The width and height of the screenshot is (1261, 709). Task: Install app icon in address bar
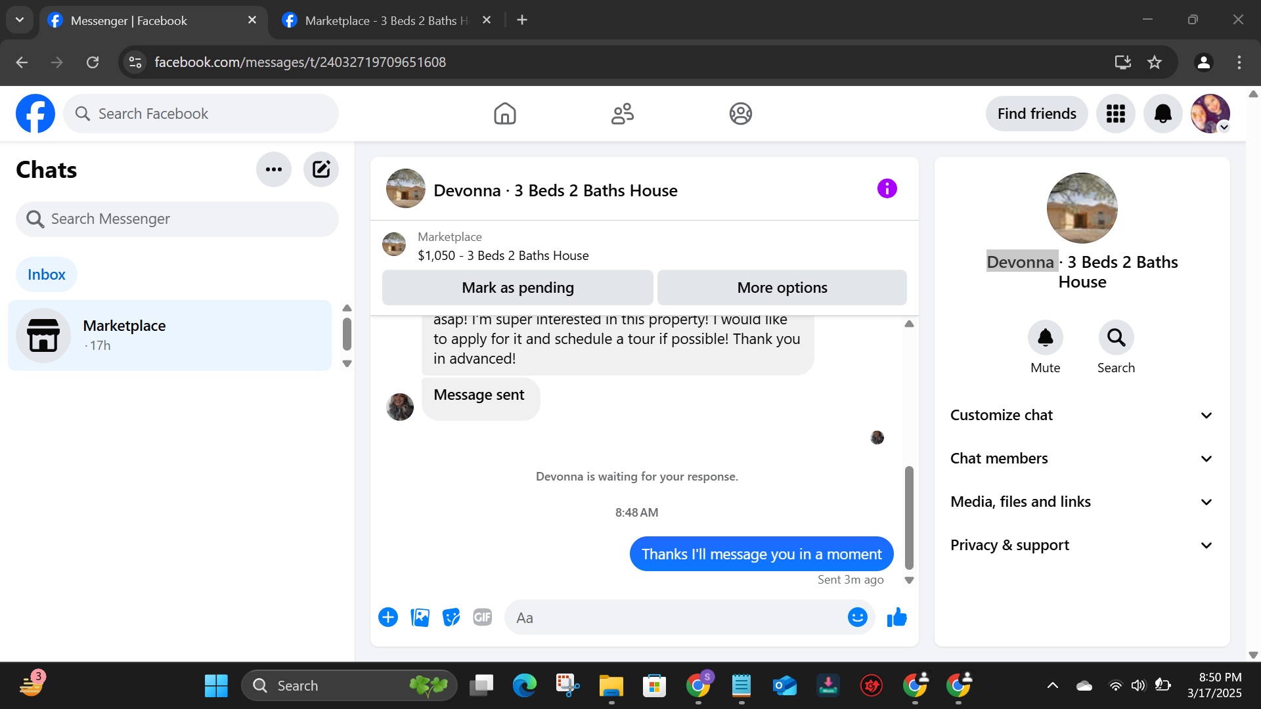[1123, 62]
